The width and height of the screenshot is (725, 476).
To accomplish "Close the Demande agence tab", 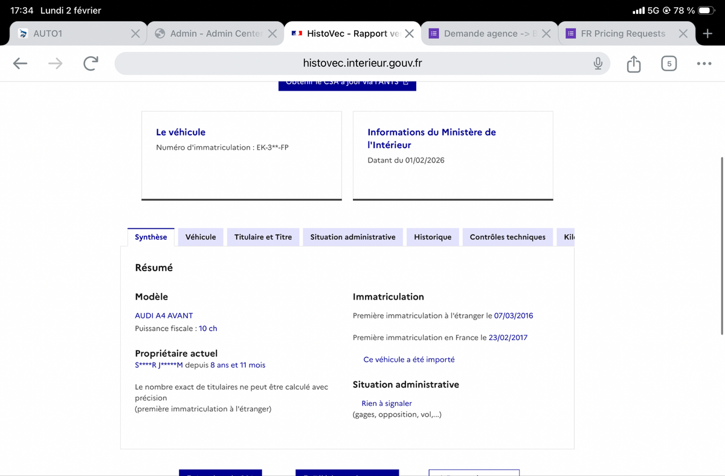I will (546, 34).
